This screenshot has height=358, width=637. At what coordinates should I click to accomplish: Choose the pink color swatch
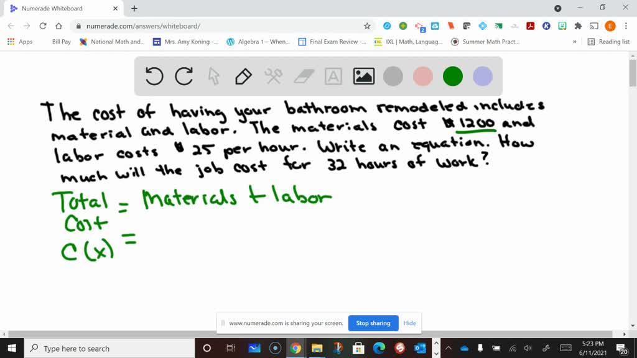423,76
